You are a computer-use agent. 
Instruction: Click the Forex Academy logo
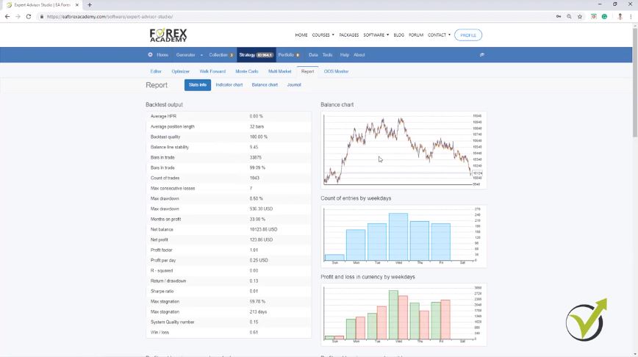(168, 35)
